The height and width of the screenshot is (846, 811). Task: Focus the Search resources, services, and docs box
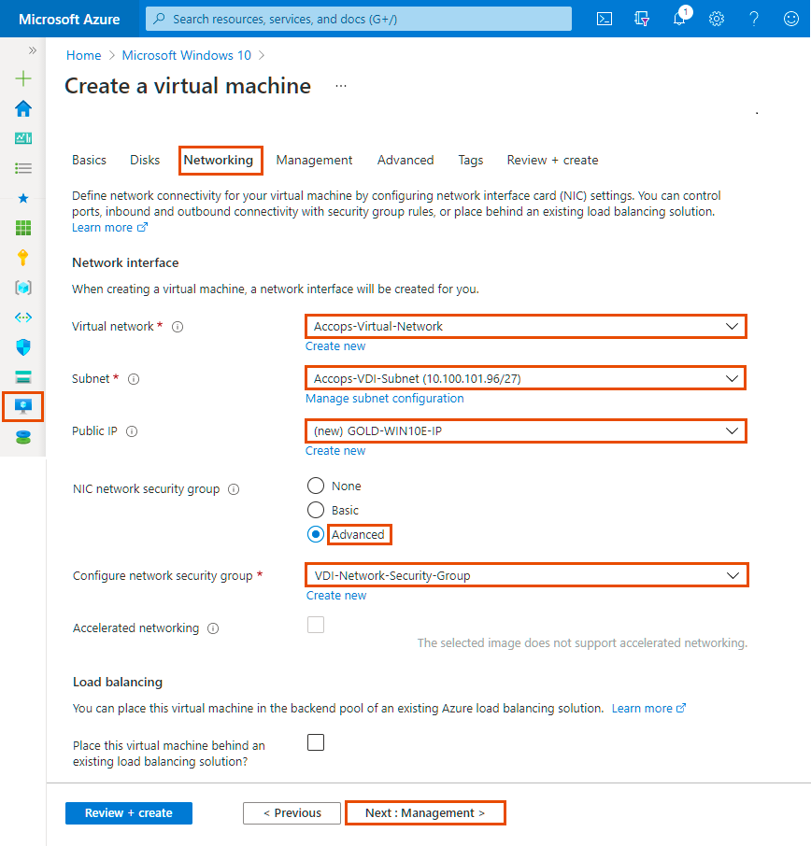click(359, 19)
